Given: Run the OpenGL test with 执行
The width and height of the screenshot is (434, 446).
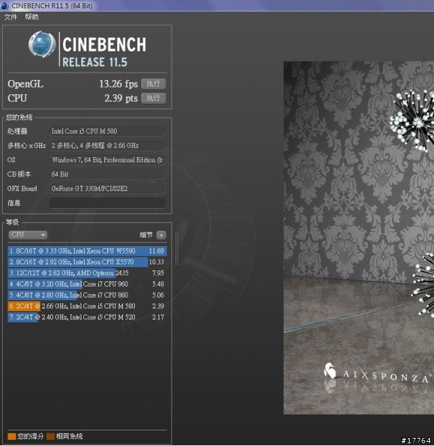Looking at the screenshot, I should [154, 84].
